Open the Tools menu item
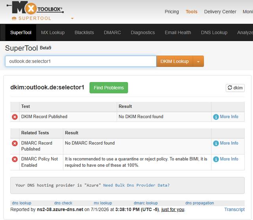The width and height of the screenshot is (253, 220). pos(191,12)
